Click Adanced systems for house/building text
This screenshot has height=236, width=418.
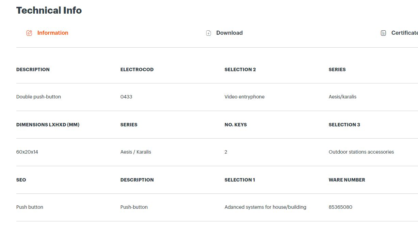[266, 207]
